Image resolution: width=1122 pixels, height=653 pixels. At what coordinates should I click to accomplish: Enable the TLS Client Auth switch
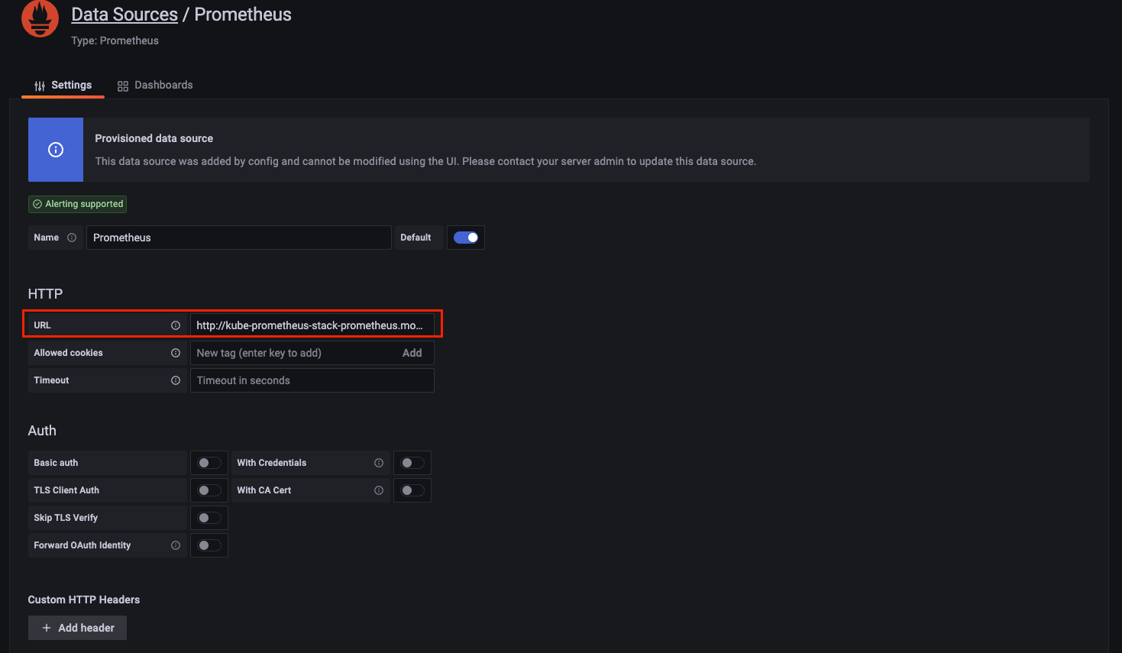[209, 490]
